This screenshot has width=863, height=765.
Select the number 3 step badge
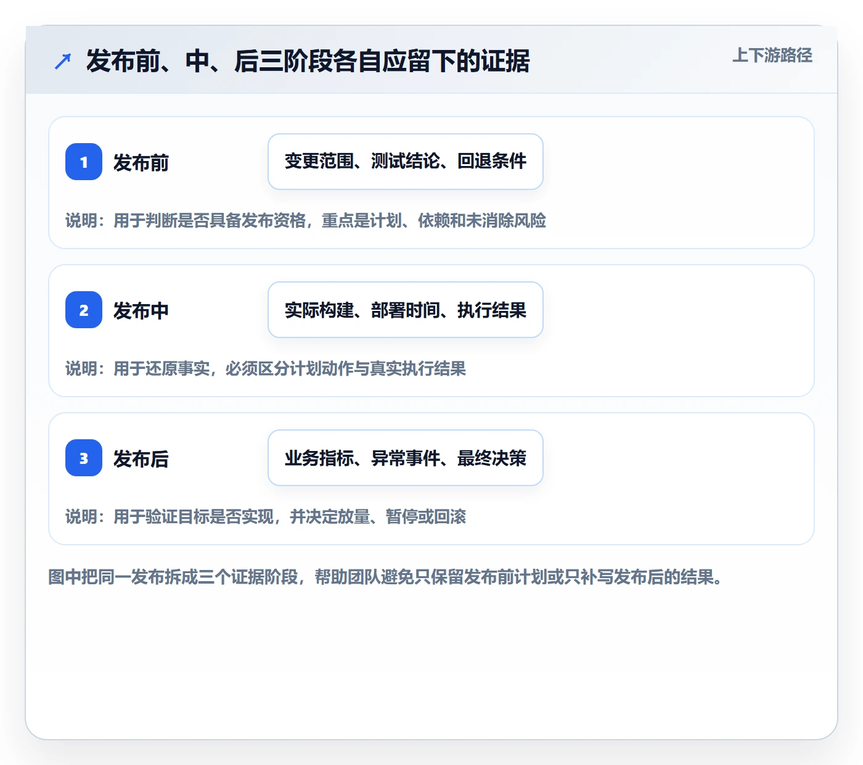tap(84, 458)
